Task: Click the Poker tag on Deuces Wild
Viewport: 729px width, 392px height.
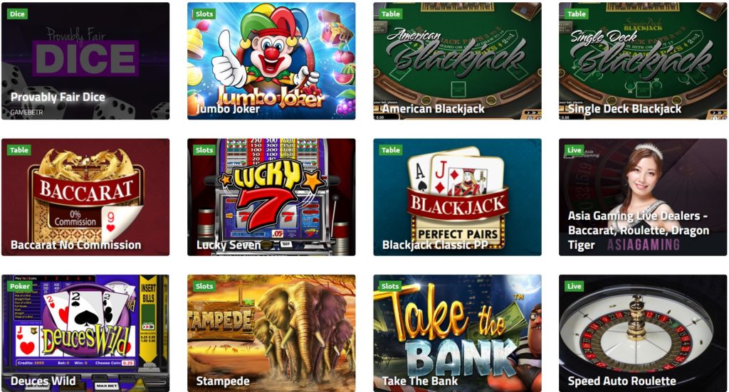Action: pyautogui.click(x=19, y=286)
